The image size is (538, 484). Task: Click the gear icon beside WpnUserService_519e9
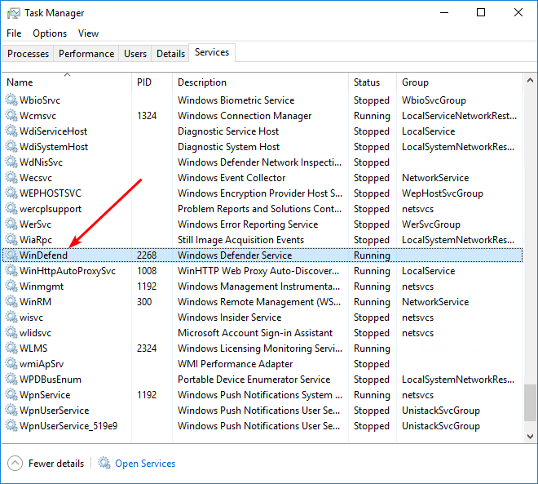pyautogui.click(x=11, y=425)
